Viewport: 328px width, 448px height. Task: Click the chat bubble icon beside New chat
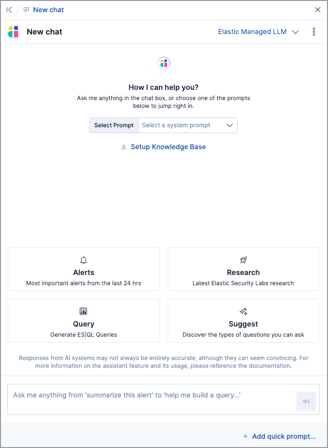pyautogui.click(x=26, y=9)
